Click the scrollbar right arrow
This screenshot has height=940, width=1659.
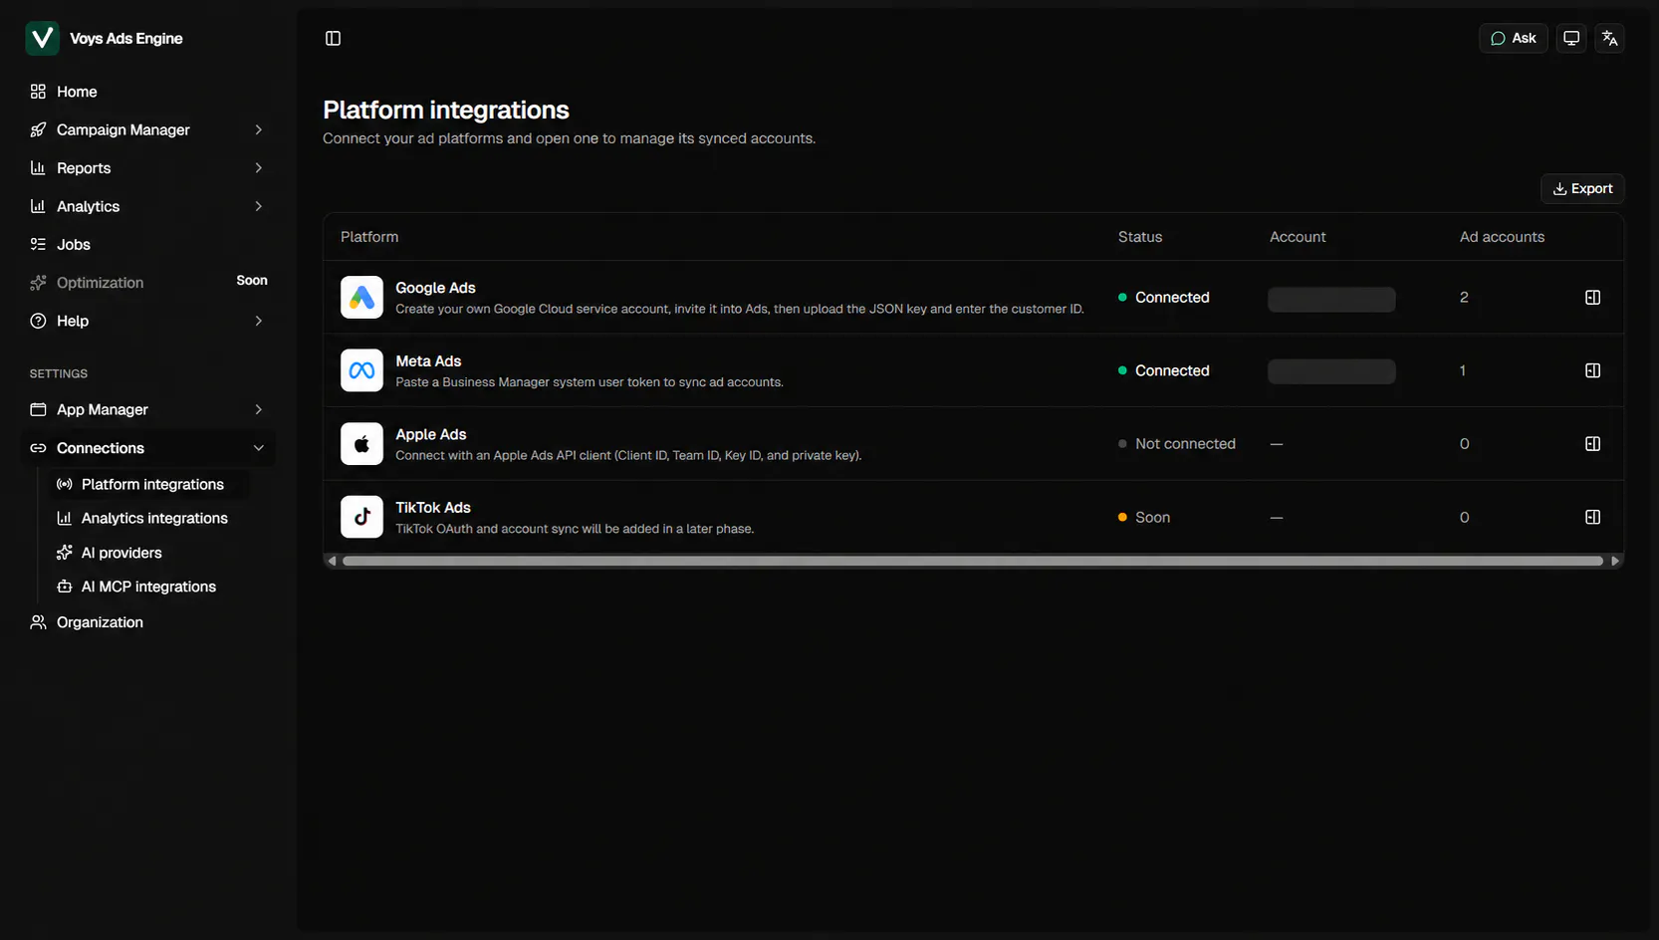(1615, 562)
